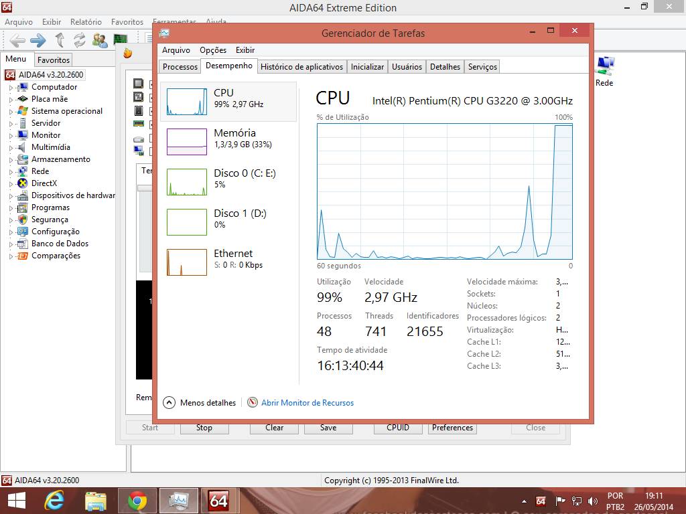The image size is (686, 514).
Task: Click the AIDA64 back arrow toolbar icon
Action: (17, 40)
